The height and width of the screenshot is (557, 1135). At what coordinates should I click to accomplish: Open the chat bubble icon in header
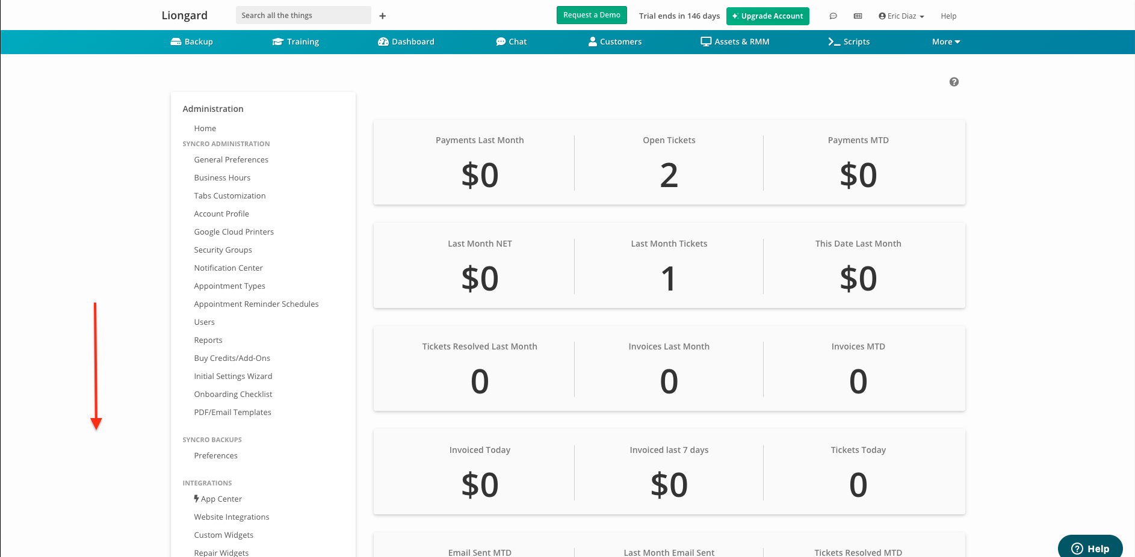[833, 16]
